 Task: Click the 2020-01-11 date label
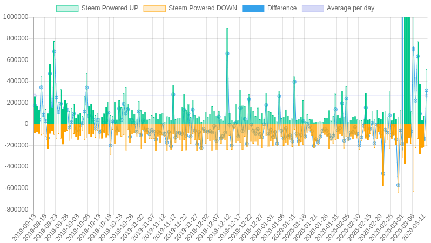tap(284, 226)
